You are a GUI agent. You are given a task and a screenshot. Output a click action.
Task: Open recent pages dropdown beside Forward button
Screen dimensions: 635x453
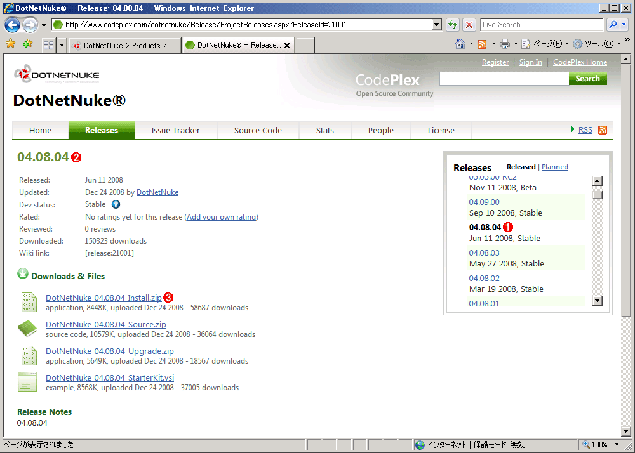[44, 25]
